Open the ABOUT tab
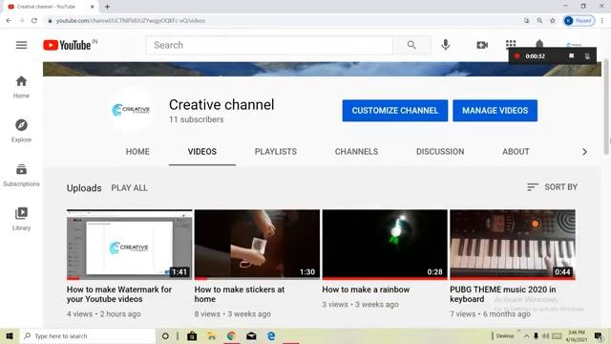Viewport: 611px width, 344px height. tap(516, 152)
